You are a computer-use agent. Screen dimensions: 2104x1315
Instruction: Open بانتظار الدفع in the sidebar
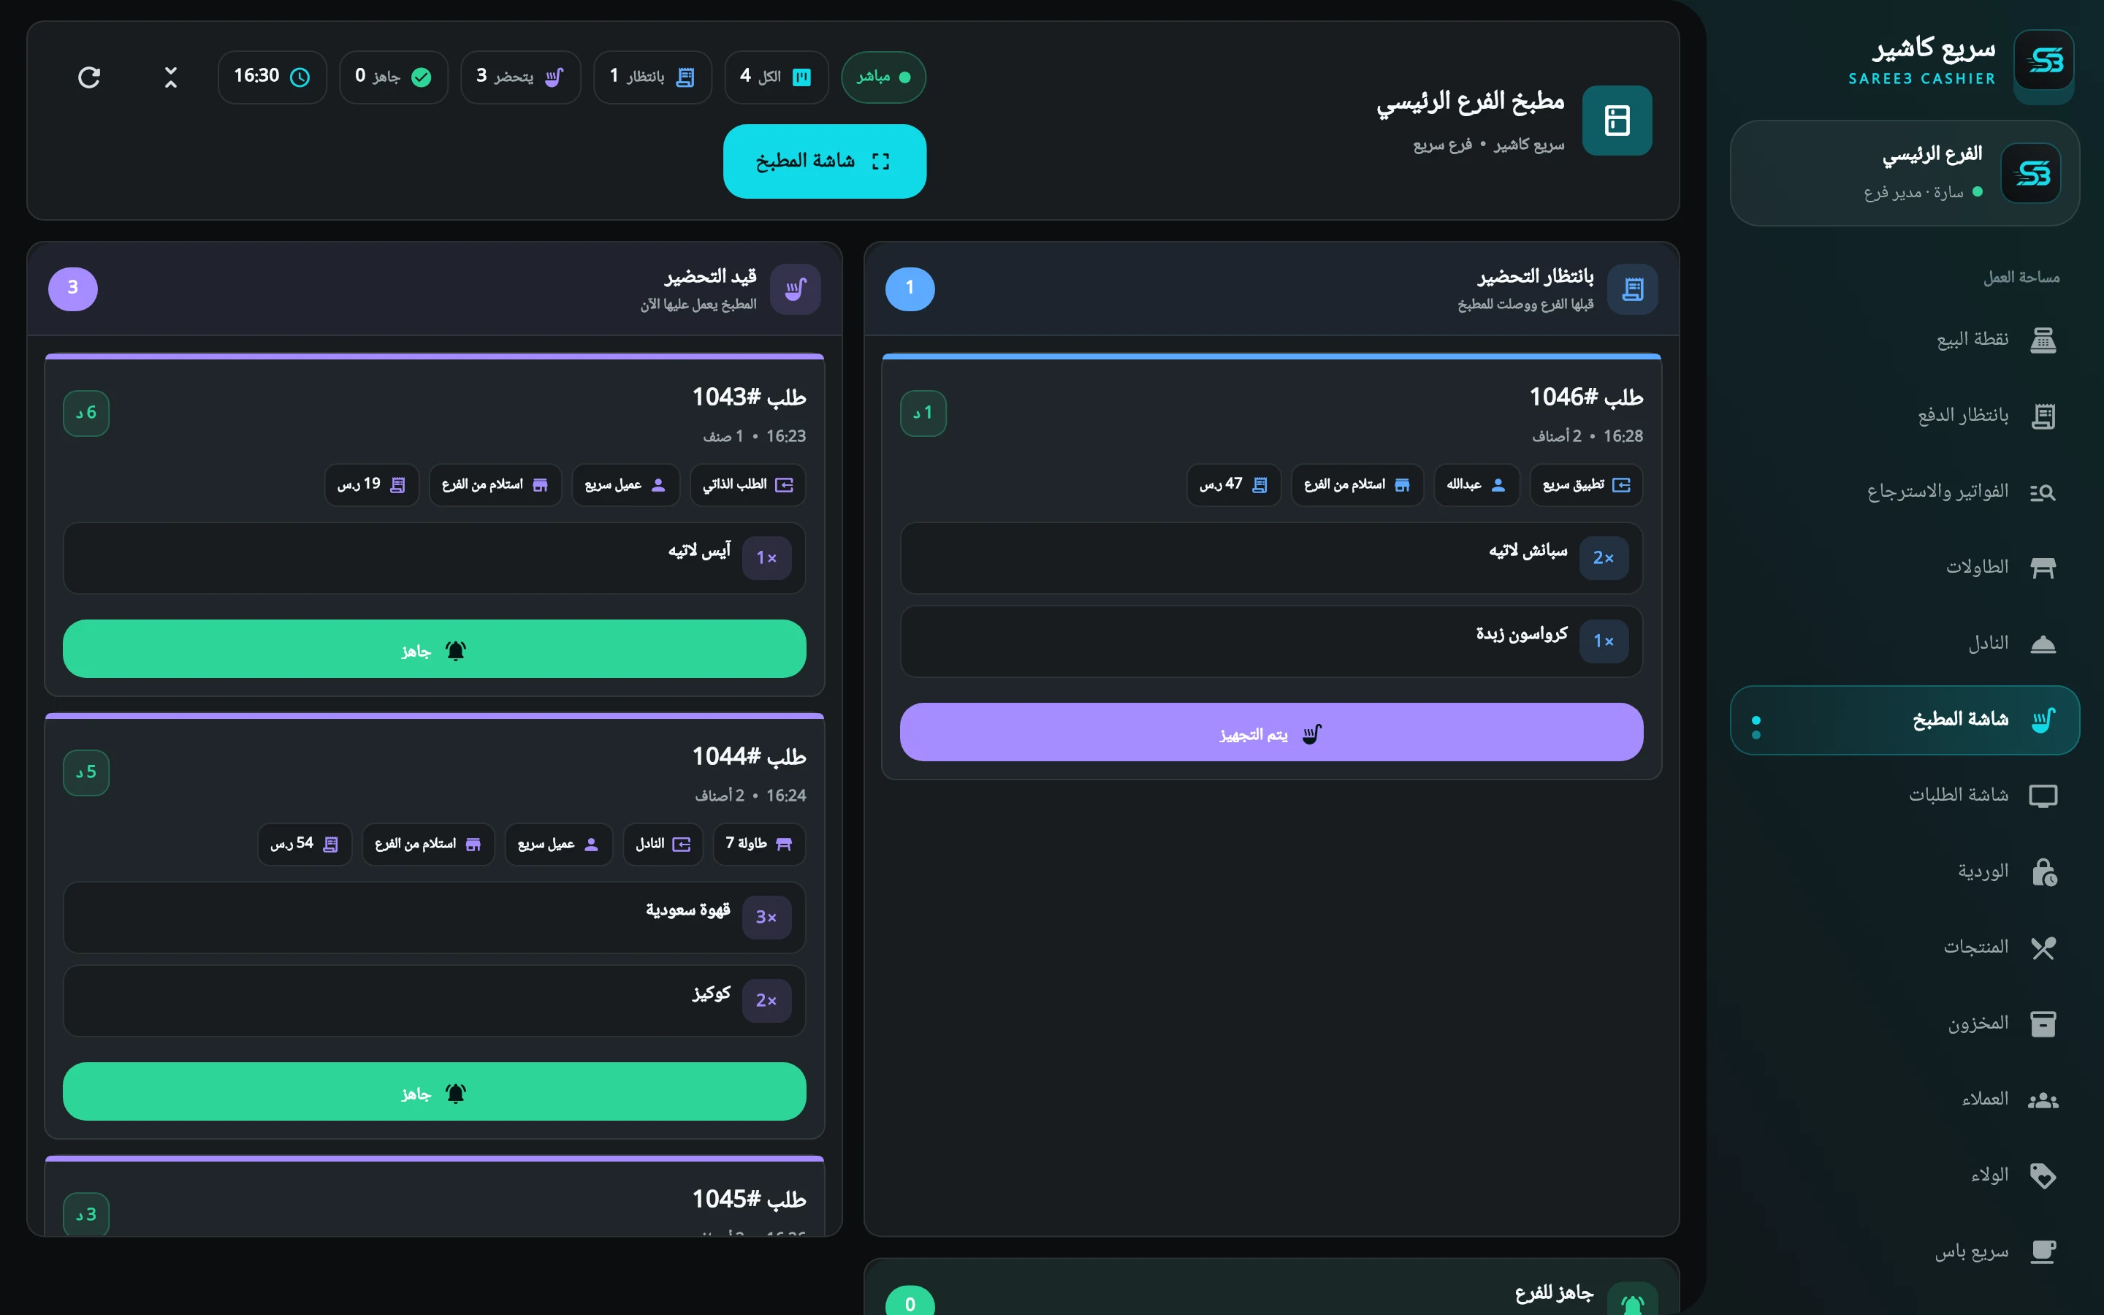pos(1905,416)
